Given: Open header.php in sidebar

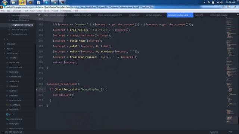Looking at the screenshot, I should [x=14, y=81].
